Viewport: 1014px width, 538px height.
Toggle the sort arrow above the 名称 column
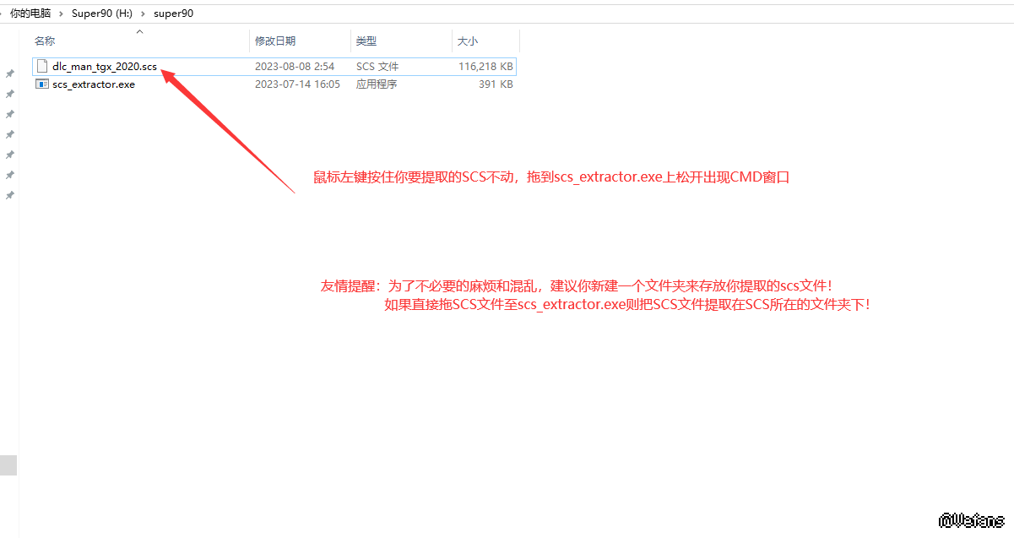tap(140, 31)
